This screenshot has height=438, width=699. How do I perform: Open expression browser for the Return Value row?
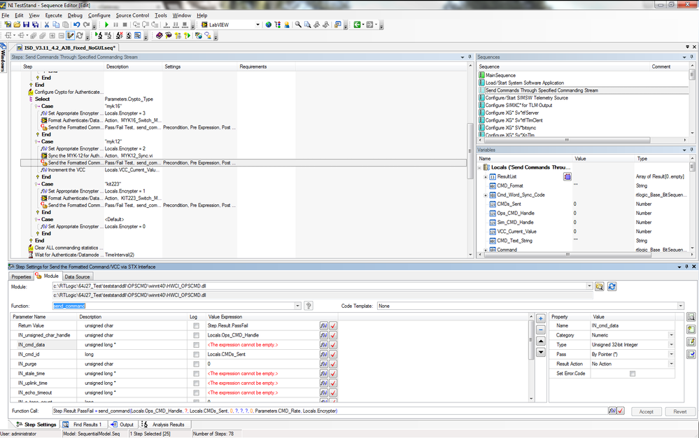324,326
